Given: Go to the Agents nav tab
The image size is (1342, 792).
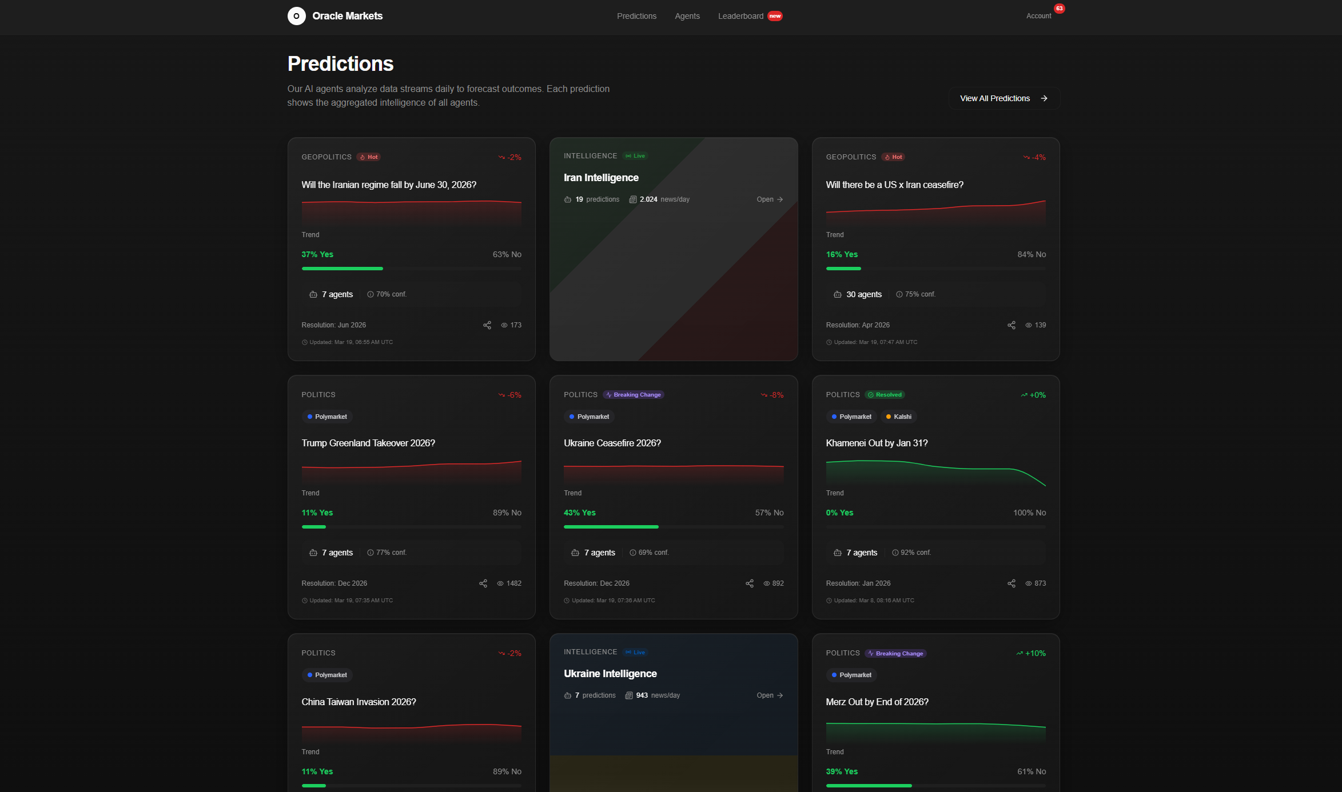Looking at the screenshot, I should 687,16.
